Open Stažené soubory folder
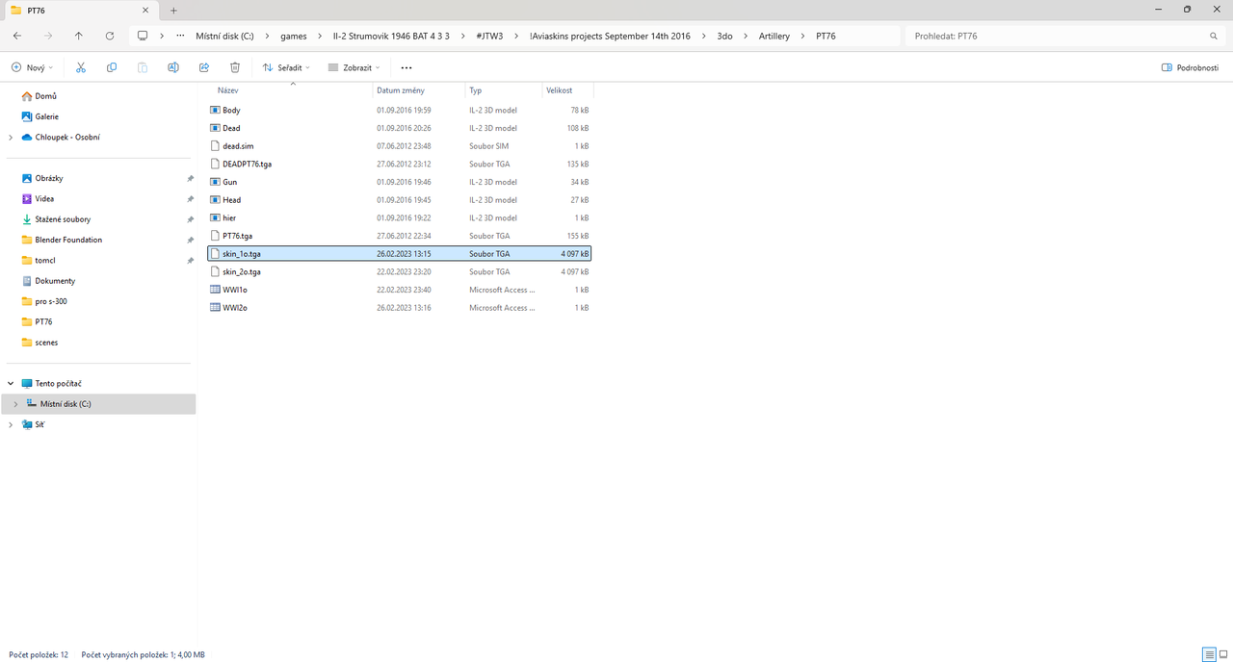The width and height of the screenshot is (1233, 662). (63, 219)
